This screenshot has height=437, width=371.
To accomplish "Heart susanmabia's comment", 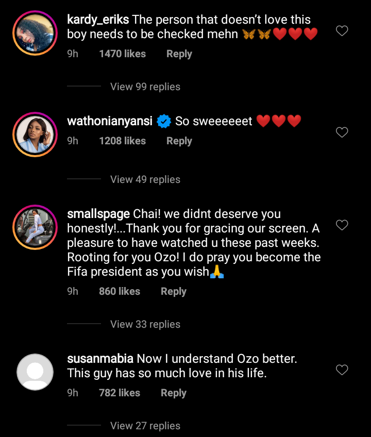I will click(x=342, y=370).
